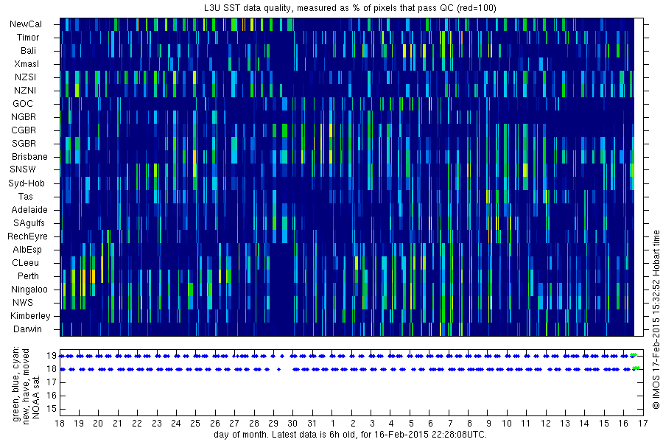Image resolution: width=663 pixels, height=442 pixels.
Task: Click the Adelaide region label
Action: [x=29, y=210]
